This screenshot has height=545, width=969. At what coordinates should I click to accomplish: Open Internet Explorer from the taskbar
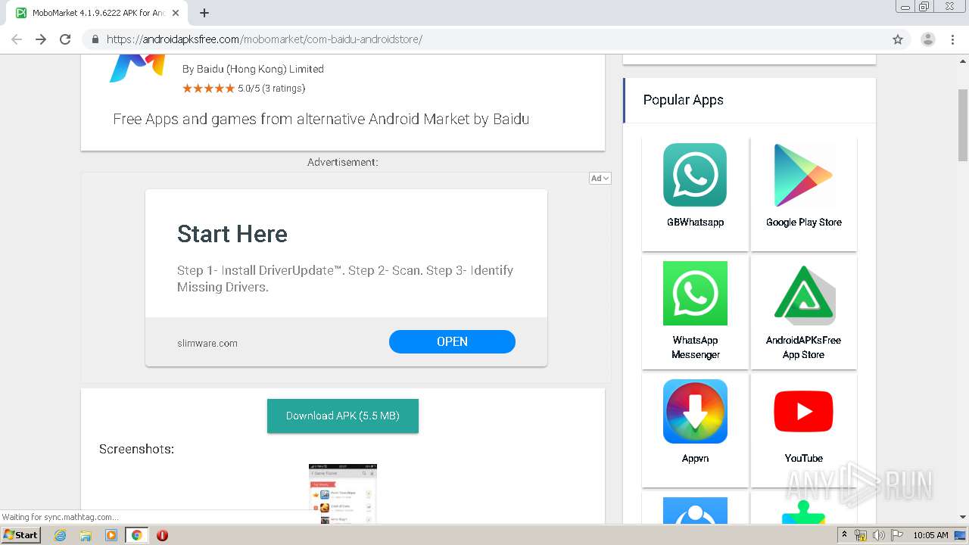pyautogui.click(x=60, y=535)
